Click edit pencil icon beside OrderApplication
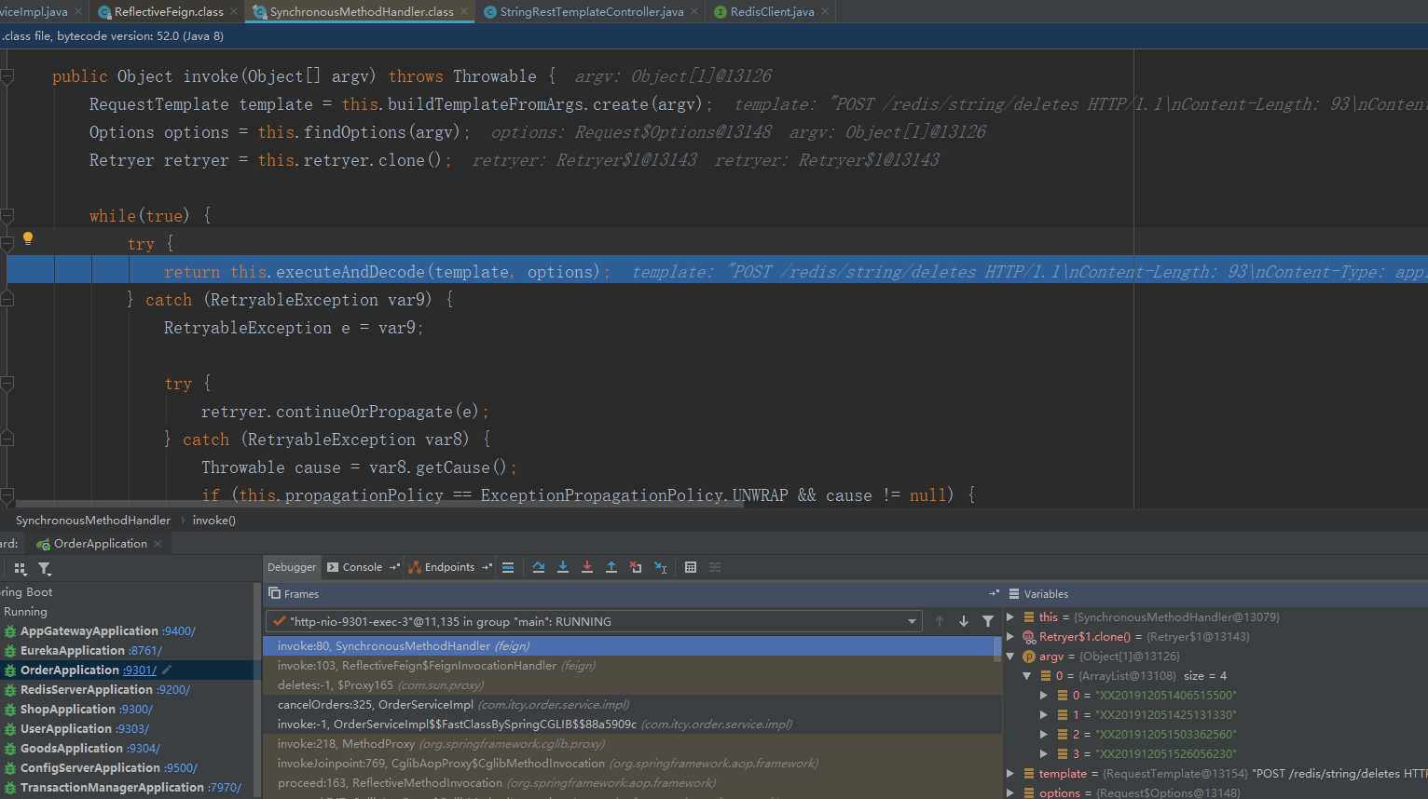The height and width of the screenshot is (799, 1428). (x=167, y=670)
